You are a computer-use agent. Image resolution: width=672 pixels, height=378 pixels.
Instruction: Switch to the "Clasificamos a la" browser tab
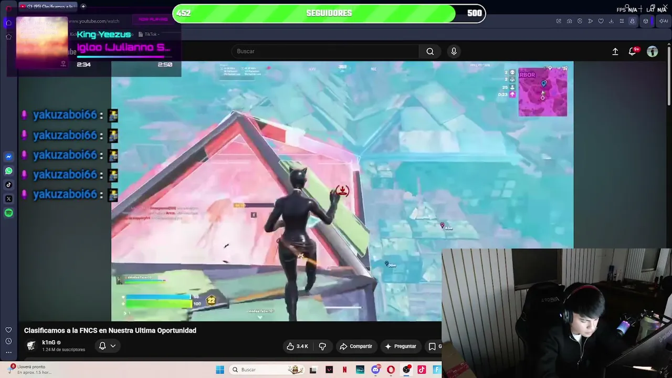(x=48, y=6)
